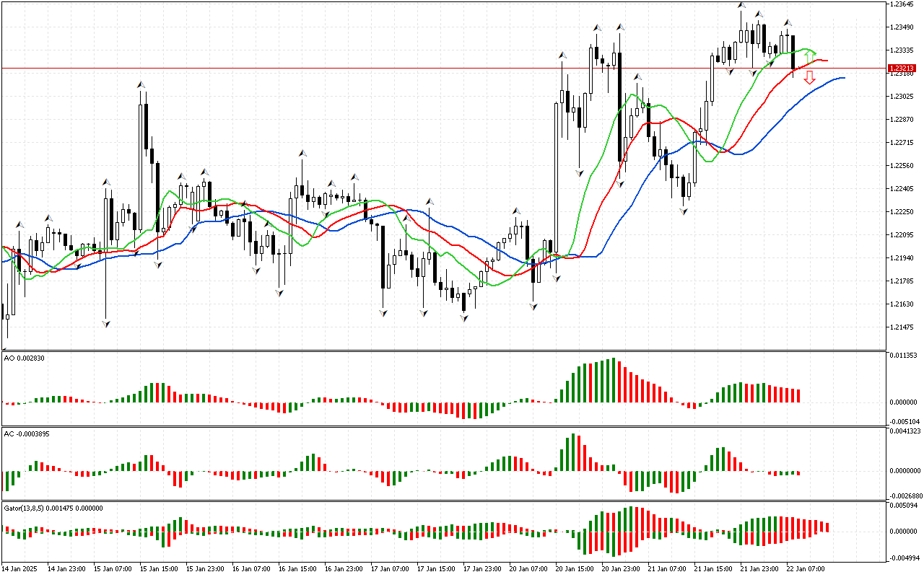Click the AC scale zero value 0.0000000
Viewport: 924px width, 577px height.
pyautogui.click(x=906, y=471)
